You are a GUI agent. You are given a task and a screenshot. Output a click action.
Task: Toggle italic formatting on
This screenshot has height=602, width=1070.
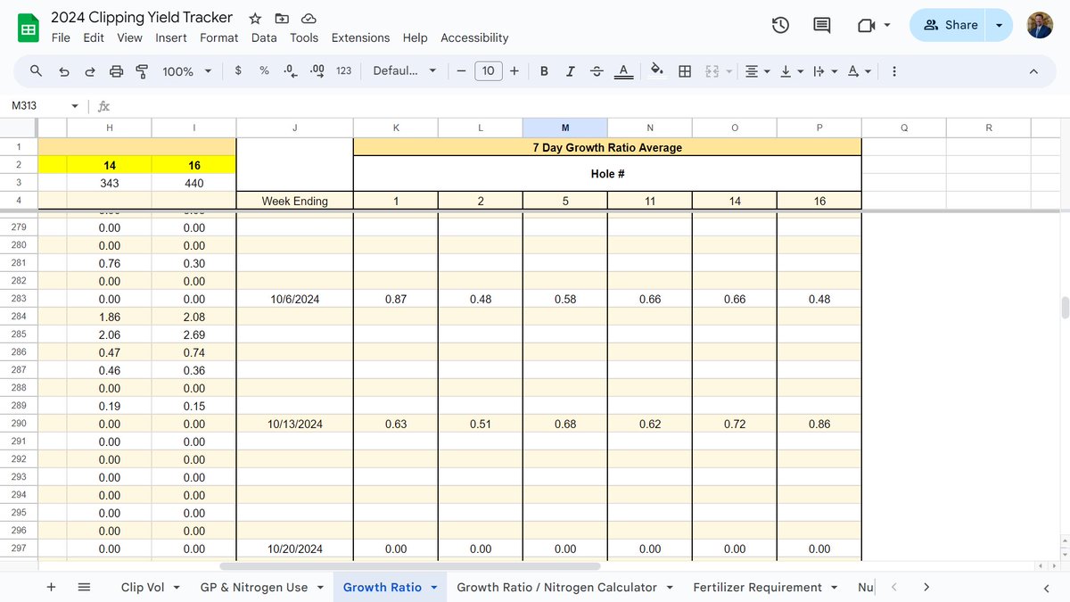click(570, 70)
